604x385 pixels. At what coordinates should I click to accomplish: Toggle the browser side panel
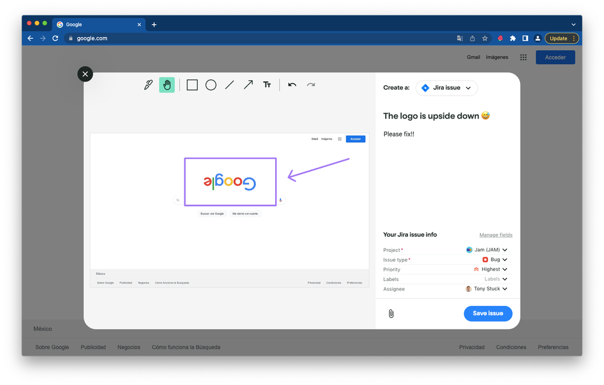(x=525, y=38)
